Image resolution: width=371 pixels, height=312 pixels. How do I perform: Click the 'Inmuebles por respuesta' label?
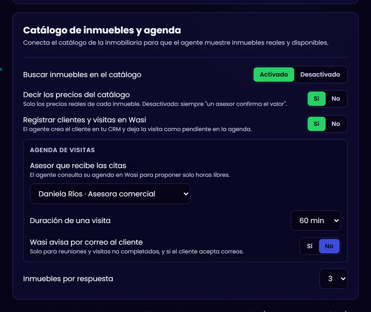(68, 279)
